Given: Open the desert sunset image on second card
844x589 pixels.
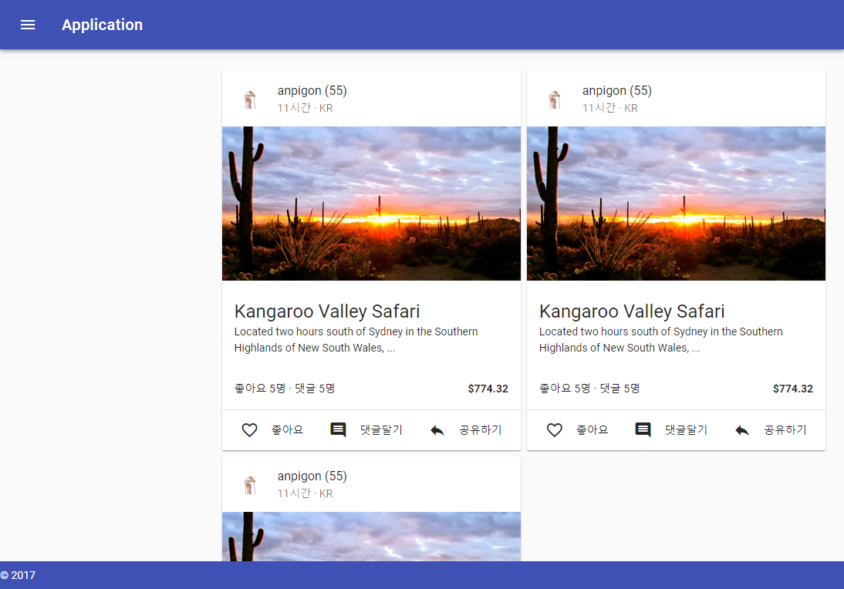Looking at the screenshot, I should 676,204.
